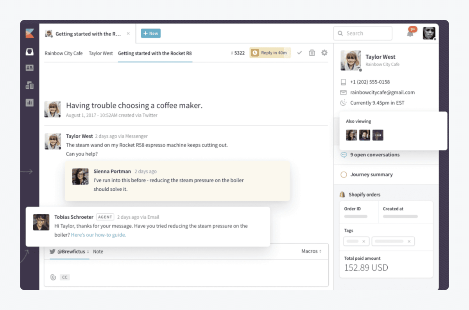Select the Customers sidebar icon
This screenshot has height=310, width=469.
29,67
